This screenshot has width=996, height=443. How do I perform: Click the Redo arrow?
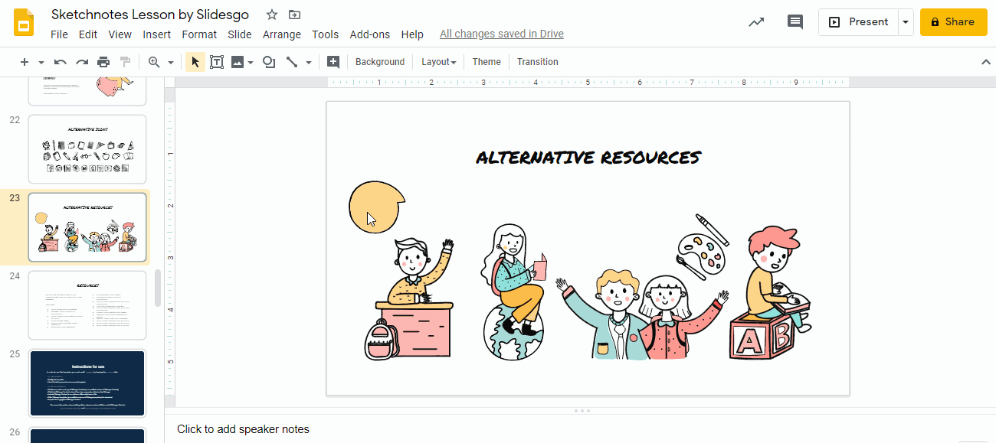coord(82,62)
